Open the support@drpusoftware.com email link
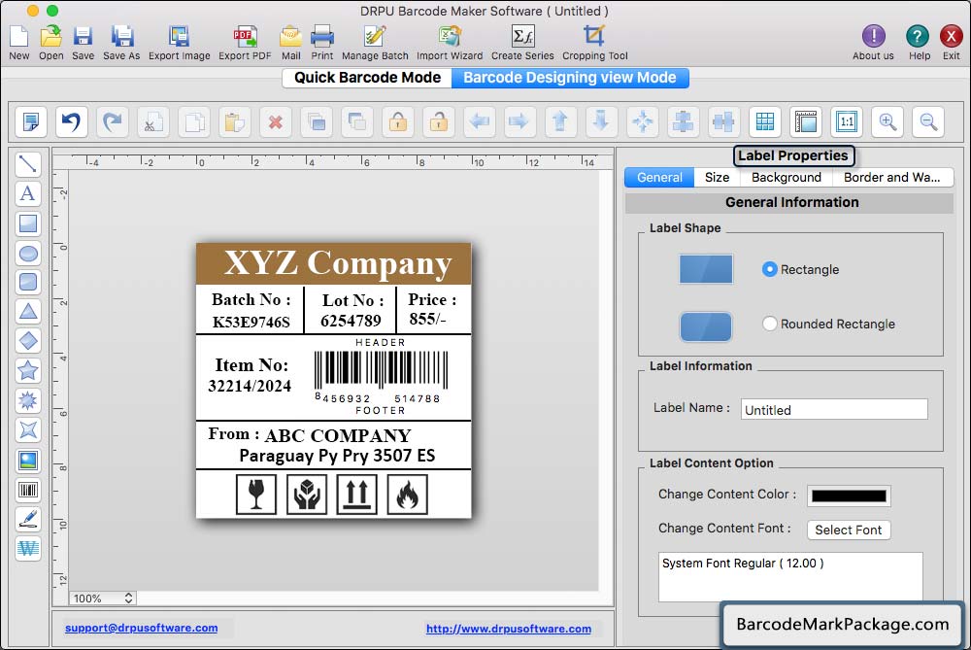This screenshot has height=650, width=971. (141, 628)
